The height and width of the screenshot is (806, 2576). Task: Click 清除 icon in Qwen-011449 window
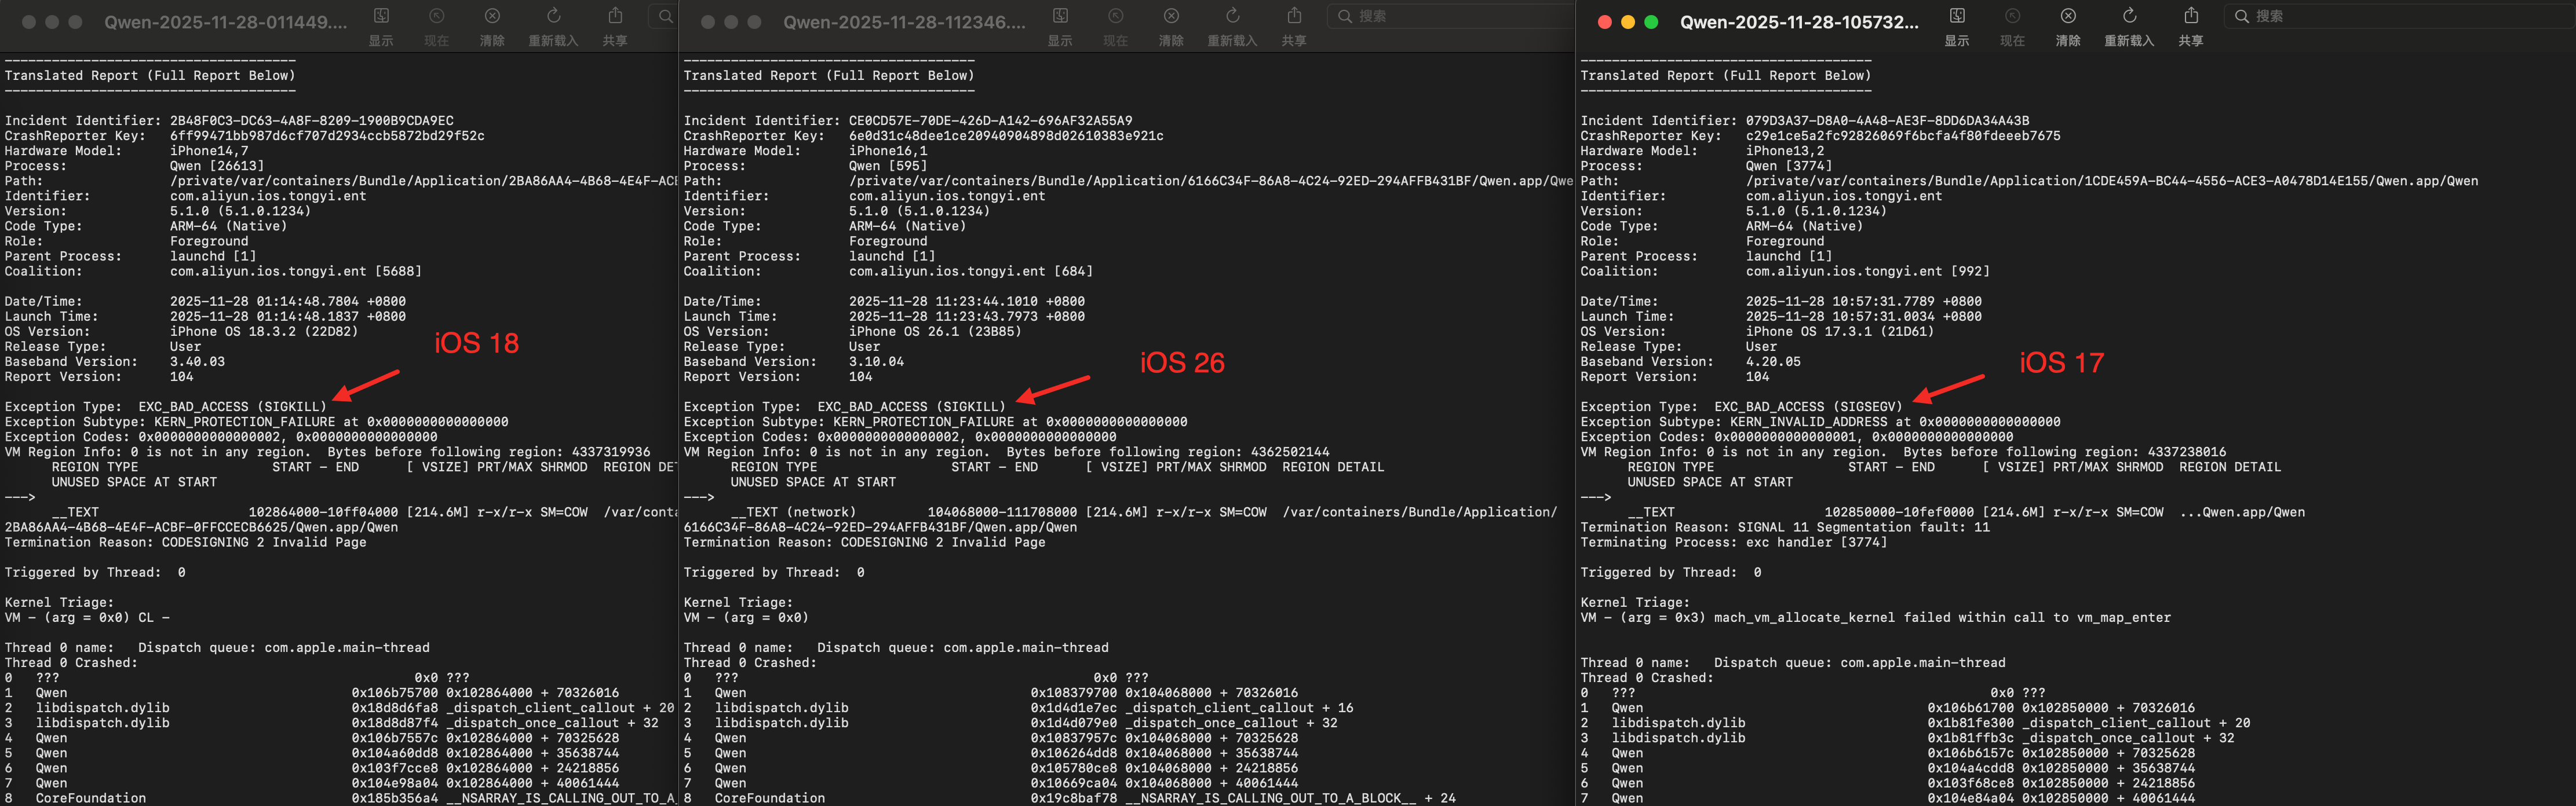click(x=492, y=16)
